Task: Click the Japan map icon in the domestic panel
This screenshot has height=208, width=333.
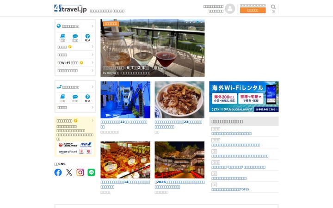Action: click(x=59, y=87)
